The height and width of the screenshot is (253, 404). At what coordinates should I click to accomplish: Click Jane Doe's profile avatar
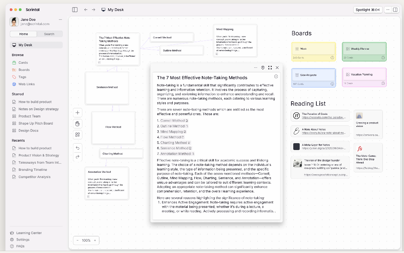pos(14,22)
